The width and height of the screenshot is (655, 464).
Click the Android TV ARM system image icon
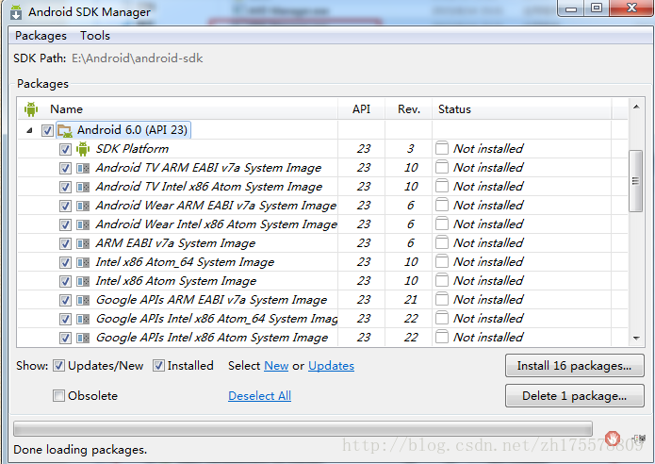[x=83, y=168]
